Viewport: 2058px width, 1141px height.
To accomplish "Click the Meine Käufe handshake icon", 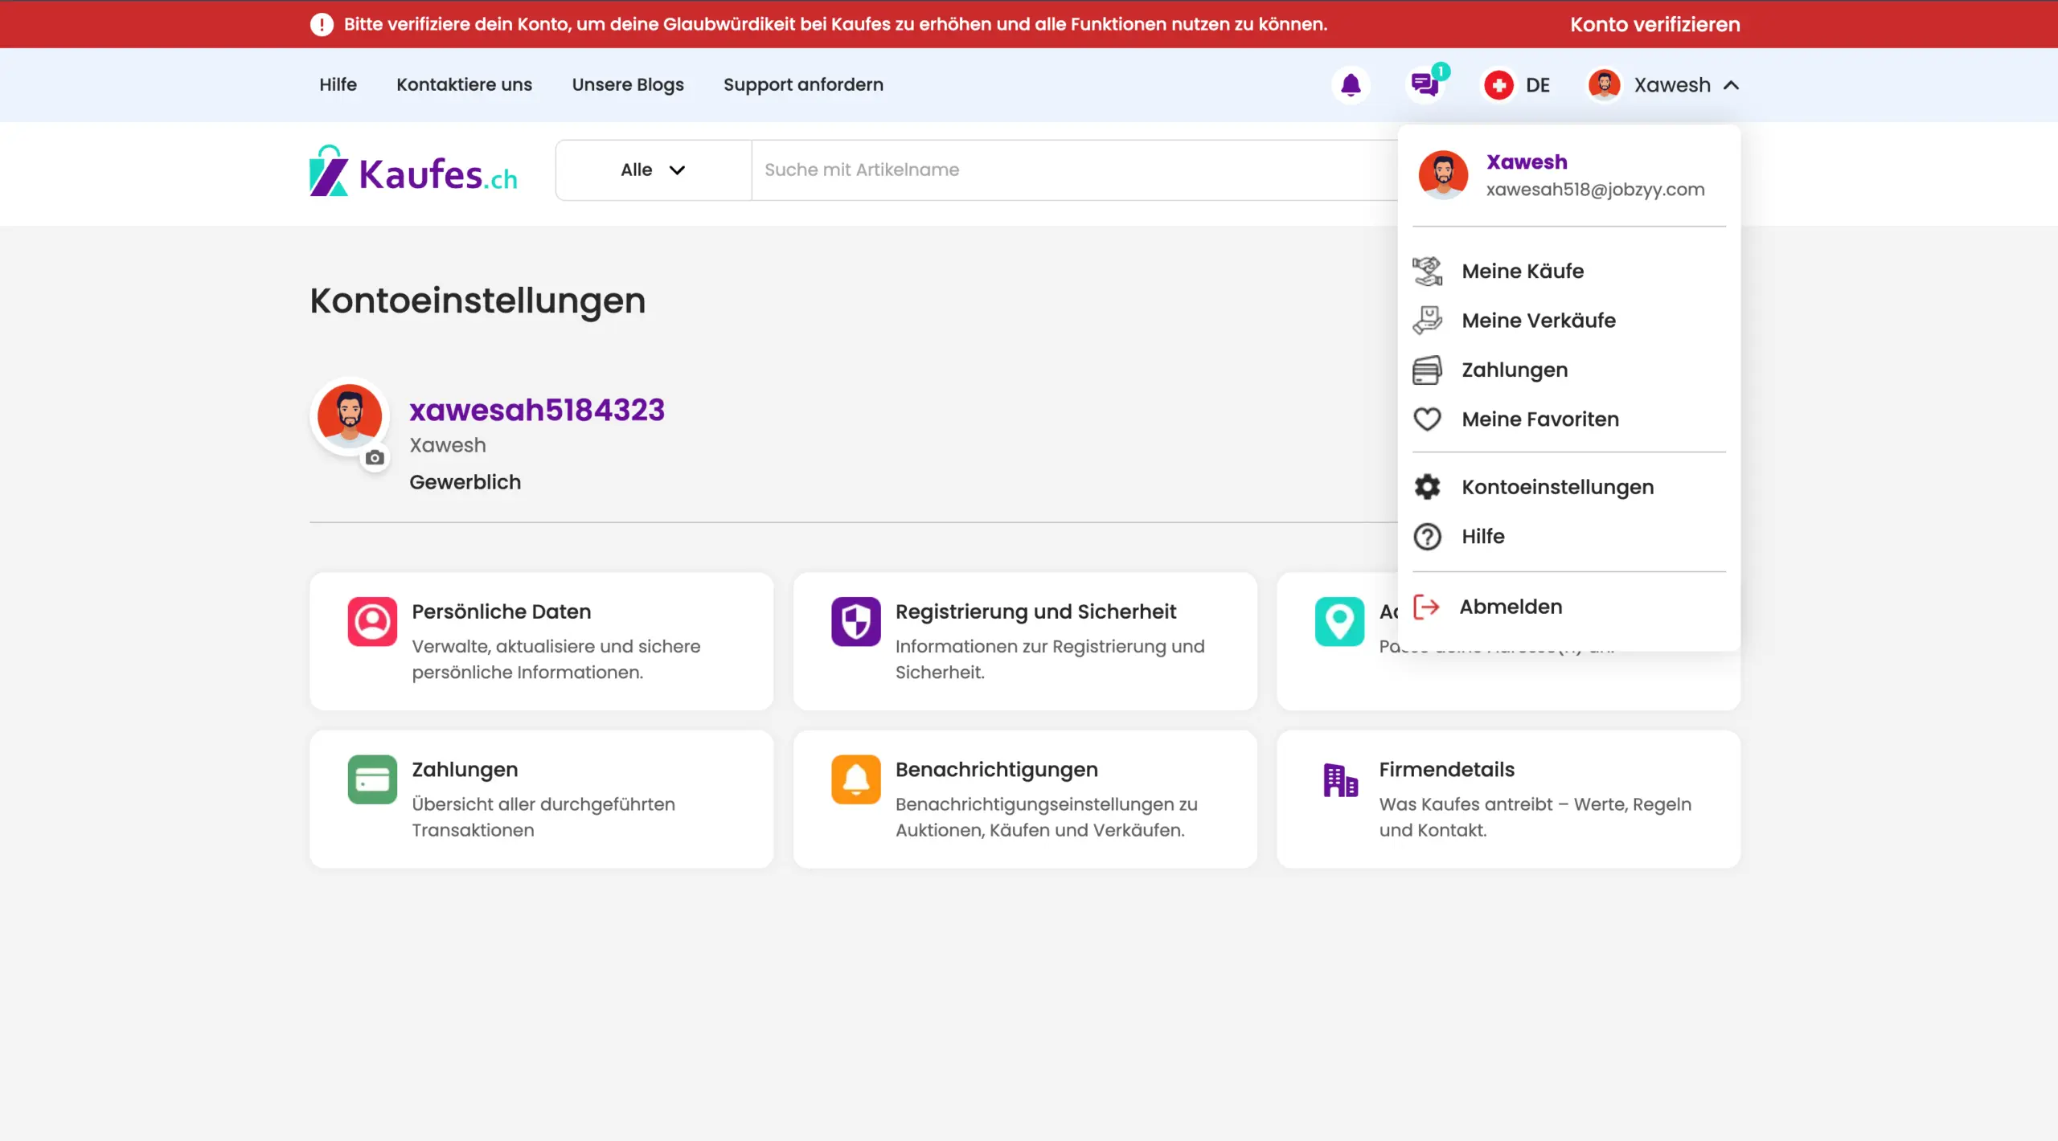I will [1428, 272].
